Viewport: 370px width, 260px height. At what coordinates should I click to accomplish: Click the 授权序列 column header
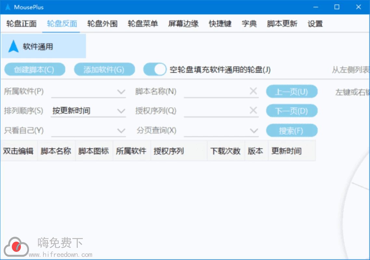pyautogui.click(x=178, y=151)
